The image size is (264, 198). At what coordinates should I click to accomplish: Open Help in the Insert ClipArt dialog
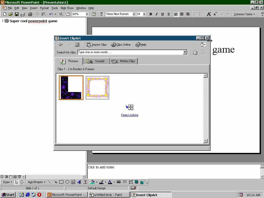pyautogui.click(x=141, y=45)
